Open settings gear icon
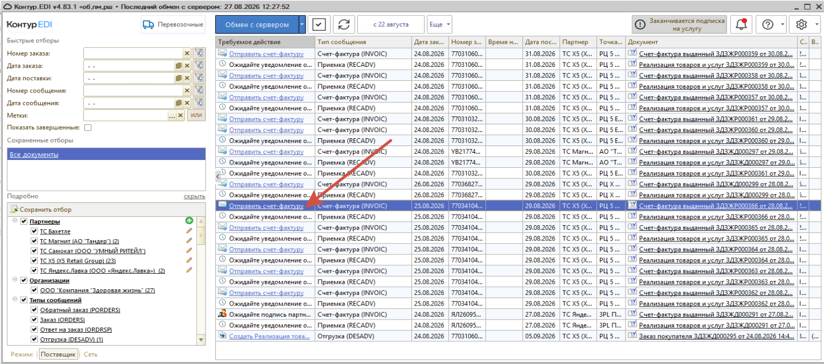The image size is (824, 364). click(802, 25)
